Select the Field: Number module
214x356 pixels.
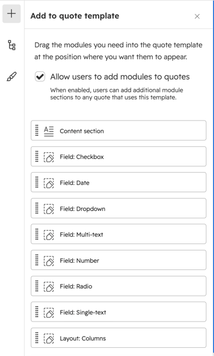pos(118,260)
